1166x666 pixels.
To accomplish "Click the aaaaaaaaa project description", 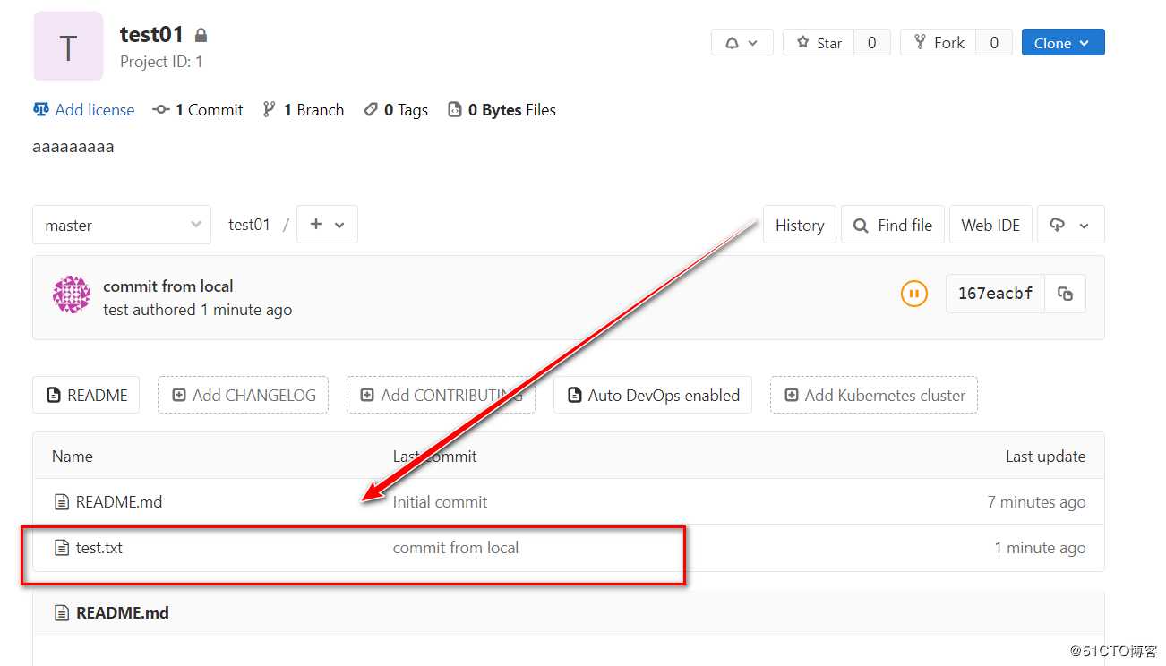I will tap(73, 147).
